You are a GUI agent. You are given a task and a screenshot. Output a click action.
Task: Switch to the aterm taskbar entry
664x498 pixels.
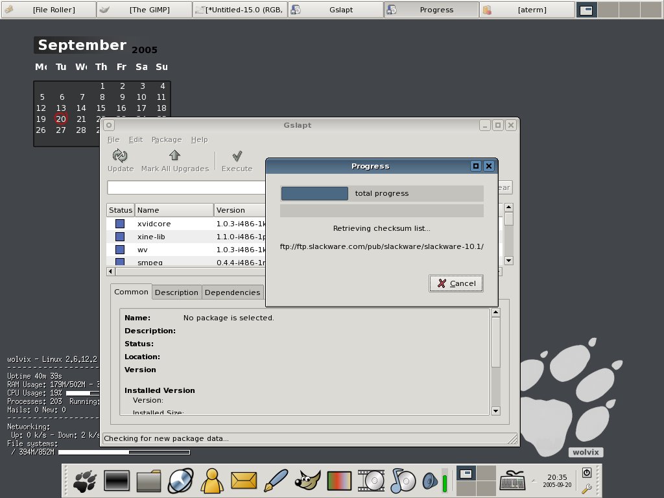click(x=527, y=10)
